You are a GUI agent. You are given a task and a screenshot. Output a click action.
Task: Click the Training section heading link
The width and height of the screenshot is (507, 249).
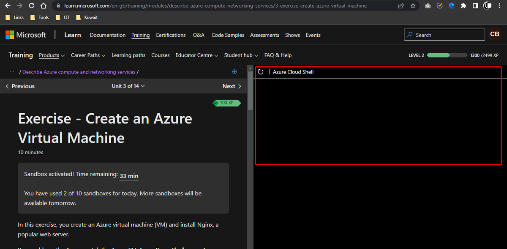coord(21,55)
